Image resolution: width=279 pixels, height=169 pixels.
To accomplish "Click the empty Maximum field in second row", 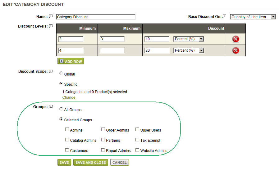I will [112, 50].
